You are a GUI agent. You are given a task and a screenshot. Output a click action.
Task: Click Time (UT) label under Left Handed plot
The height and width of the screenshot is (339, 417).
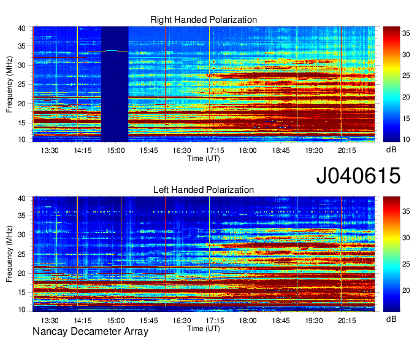point(204,329)
